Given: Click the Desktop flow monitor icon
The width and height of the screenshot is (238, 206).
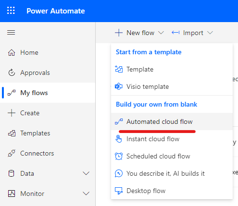Looking at the screenshot, I should pyautogui.click(x=119, y=191).
